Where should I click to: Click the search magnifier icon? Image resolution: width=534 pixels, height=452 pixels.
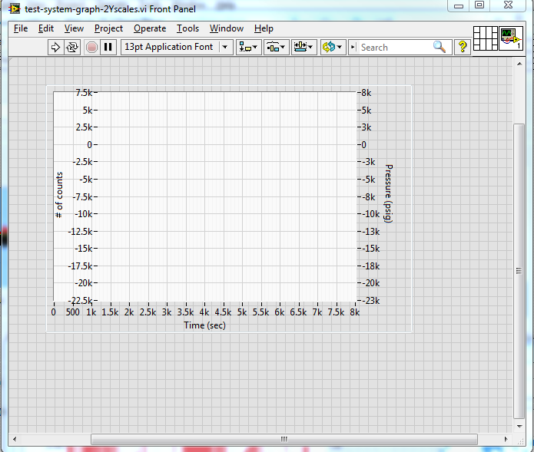click(439, 47)
